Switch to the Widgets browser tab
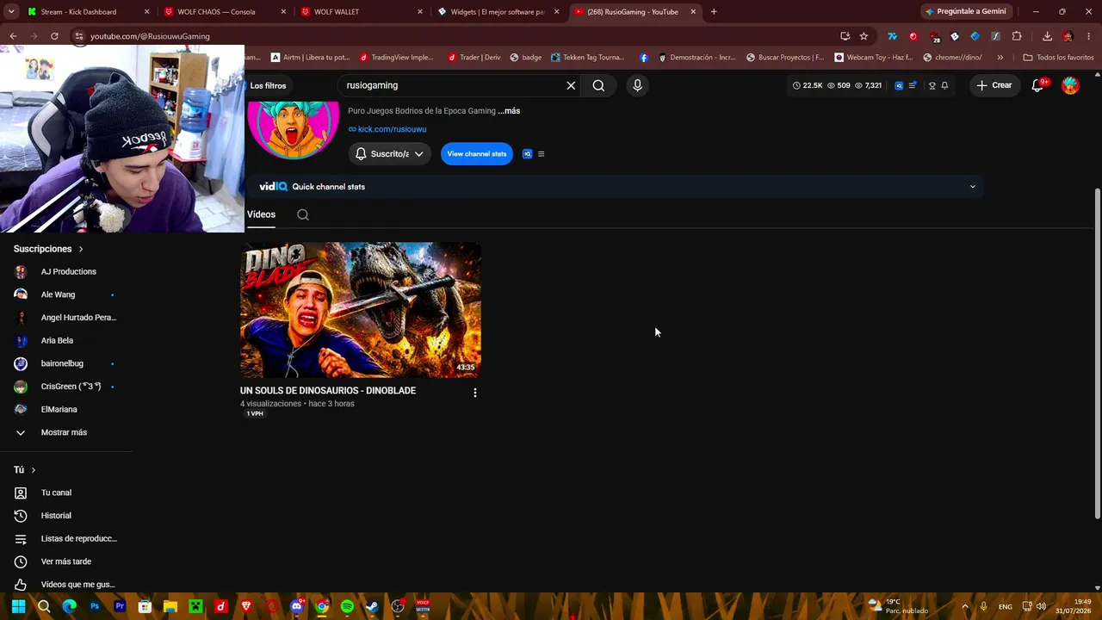The width and height of the screenshot is (1102, 620). click(498, 12)
